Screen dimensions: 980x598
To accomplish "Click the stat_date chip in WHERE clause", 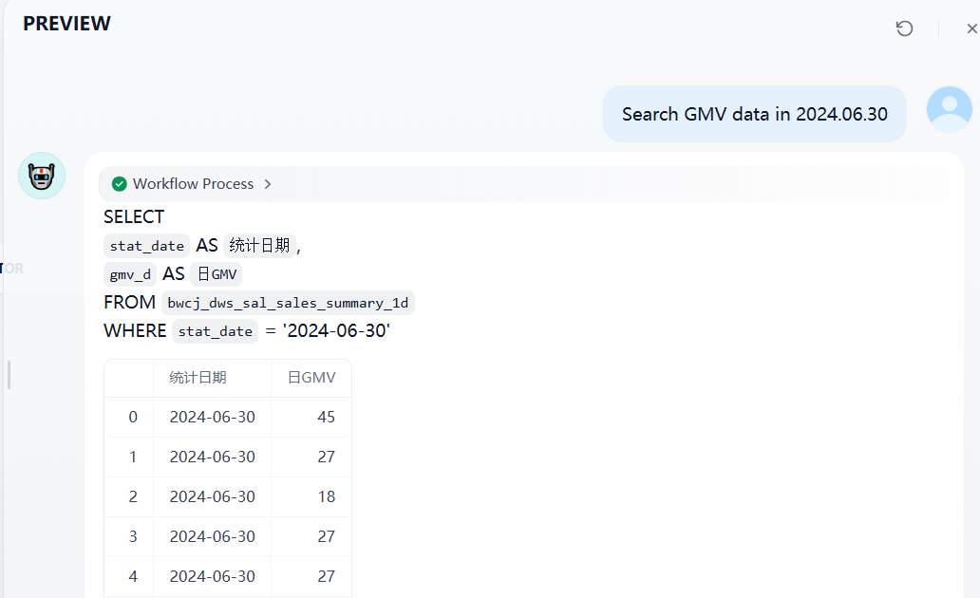I will pos(215,331).
